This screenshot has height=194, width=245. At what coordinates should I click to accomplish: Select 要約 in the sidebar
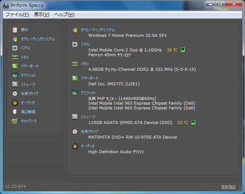coord(24,30)
